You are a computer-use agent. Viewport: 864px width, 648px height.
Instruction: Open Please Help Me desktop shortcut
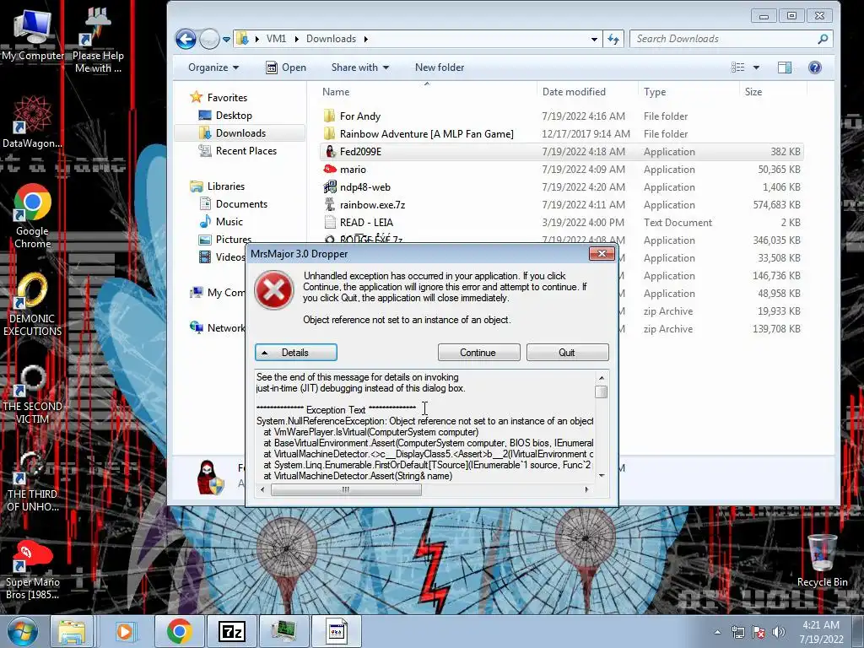tap(98, 40)
